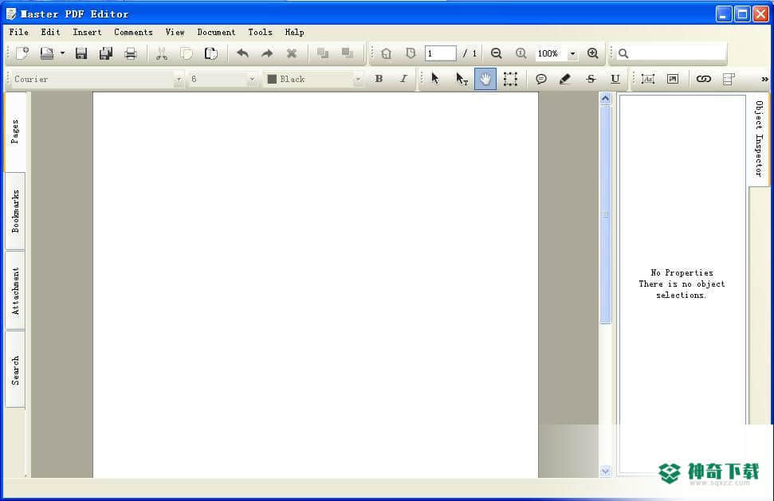This screenshot has height=501, width=774.
Task: Click the scroll up arrow
Action: [x=606, y=99]
